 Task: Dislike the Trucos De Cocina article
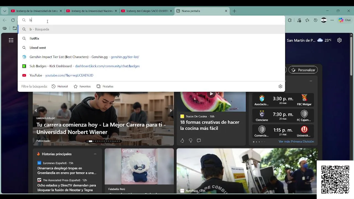coord(191,141)
